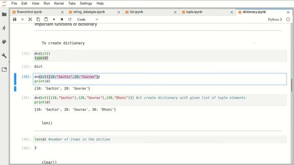Run the selected cell
294x165 pixels.
54,19
